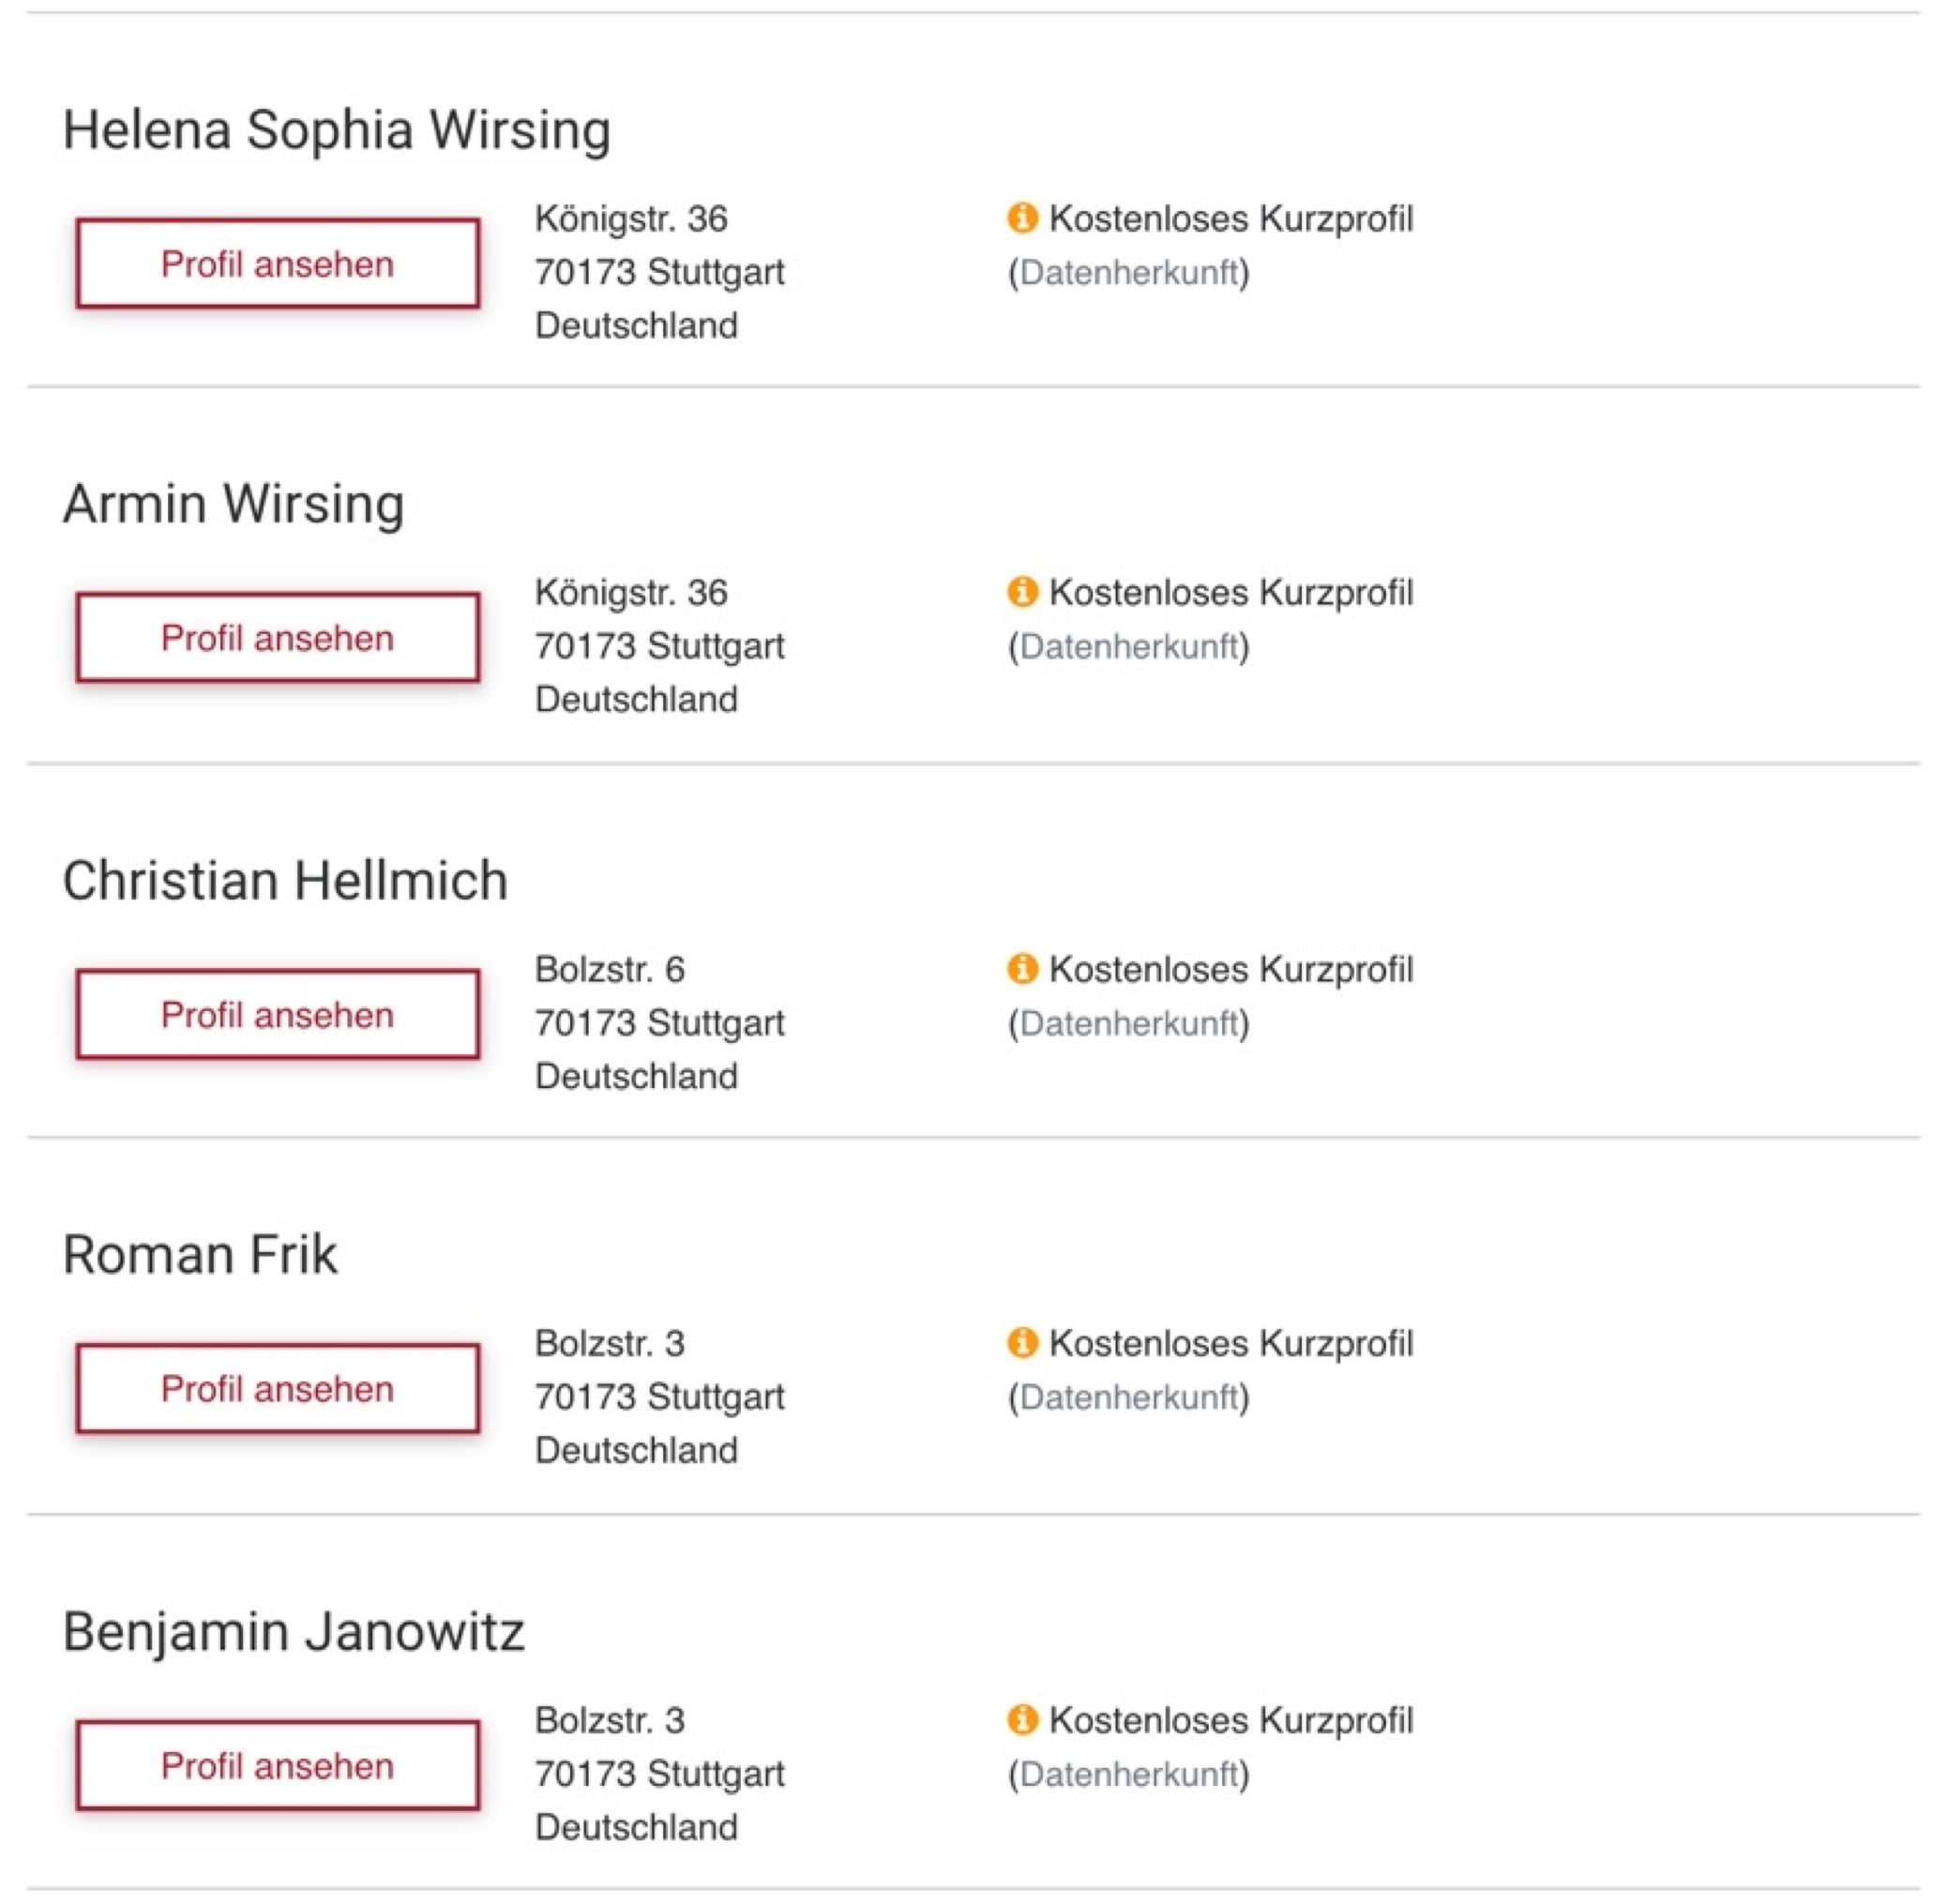Show Roman Frik's profile with Profil ansehen

pyautogui.click(x=277, y=1389)
